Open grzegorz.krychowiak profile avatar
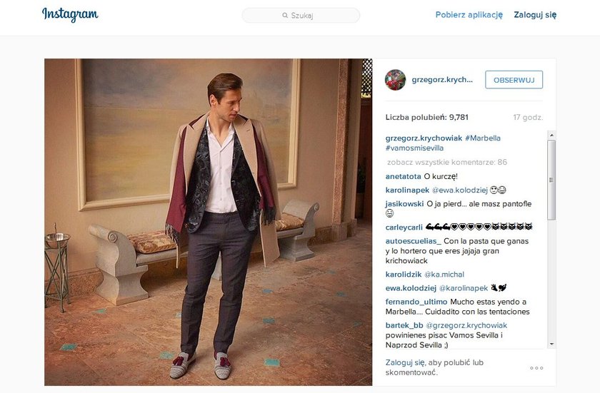The width and height of the screenshot is (600, 393). pos(395,80)
